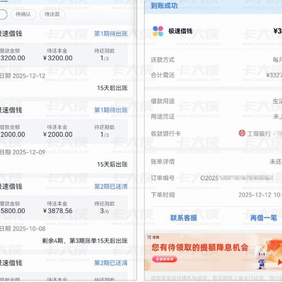Tap the red pill button on the promo banner
282x282 pixels.
[x=164, y=260]
